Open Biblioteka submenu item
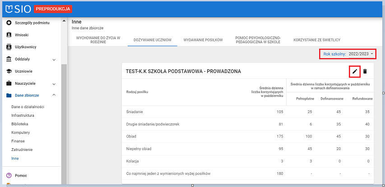Screen dimensions: 385x187 tap(20, 124)
